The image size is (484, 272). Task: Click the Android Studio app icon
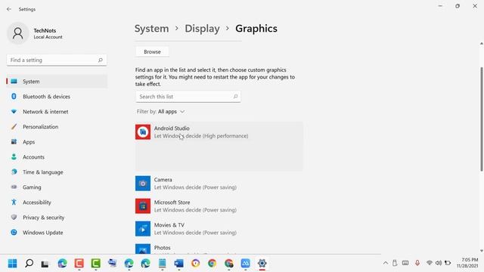[143, 132]
